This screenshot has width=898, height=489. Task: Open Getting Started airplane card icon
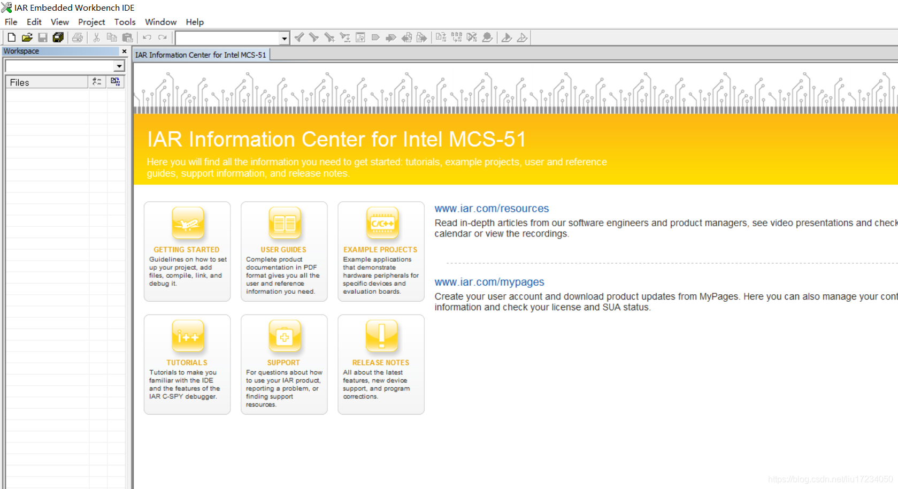click(188, 223)
